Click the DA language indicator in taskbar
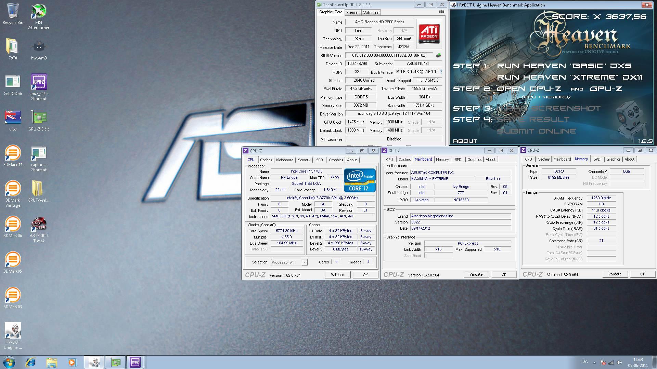Viewport: 657px width, 369px height. [x=585, y=361]
